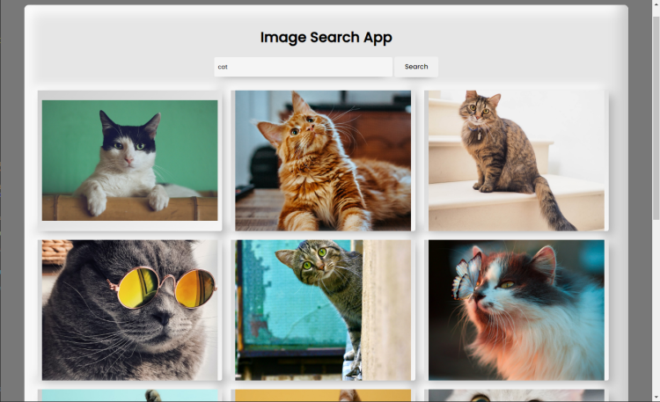
Task: Click the white frame around the first cat image
Action: click(129, 95)
